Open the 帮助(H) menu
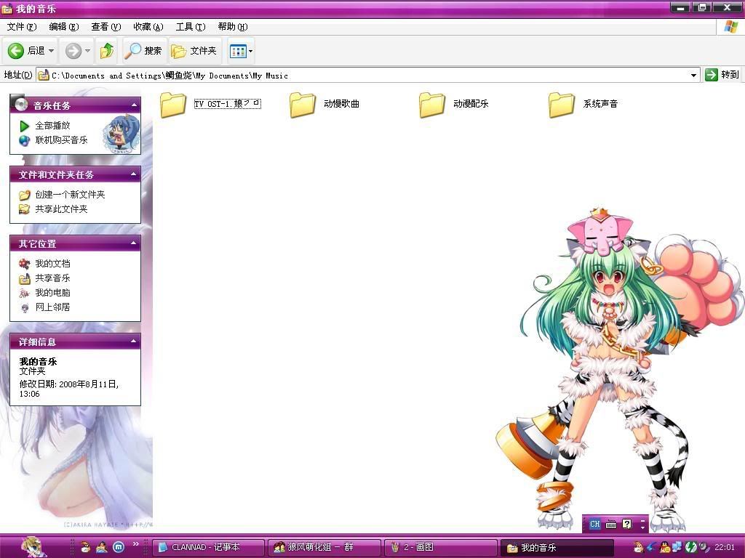Image resolution: width=745 pixels, height=558 pixels. pos(233,27)
